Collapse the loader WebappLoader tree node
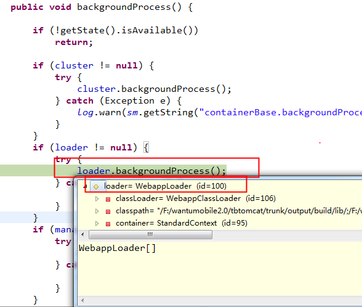 click(x=85, y=186)
